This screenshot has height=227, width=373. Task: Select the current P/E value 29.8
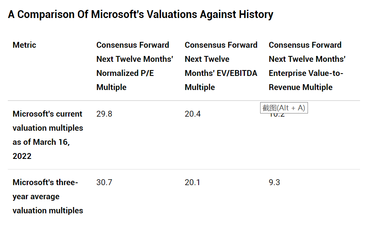click(104, 114)
